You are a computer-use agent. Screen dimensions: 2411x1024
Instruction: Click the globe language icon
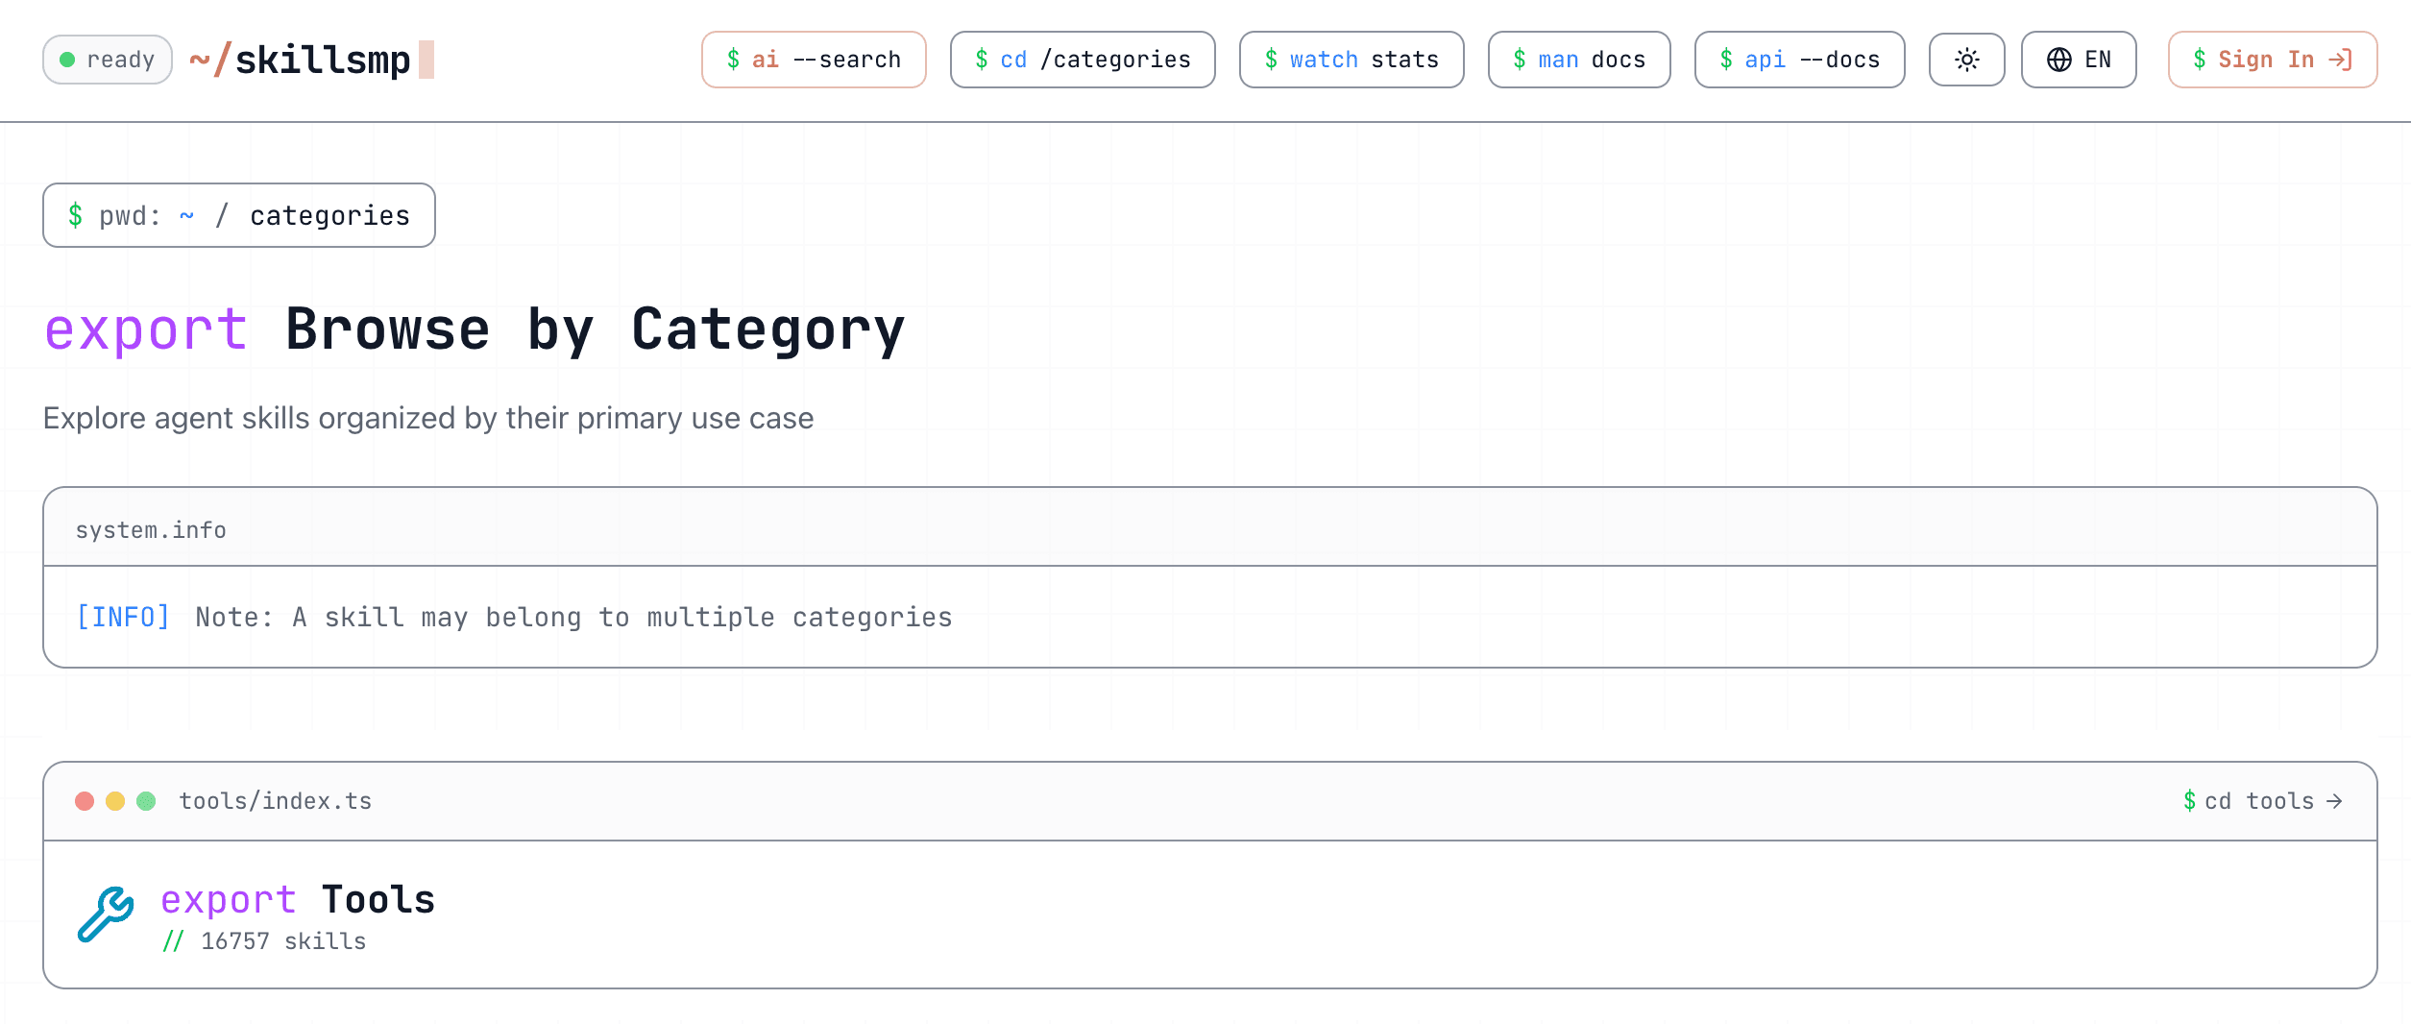[x=2058, y=60]
